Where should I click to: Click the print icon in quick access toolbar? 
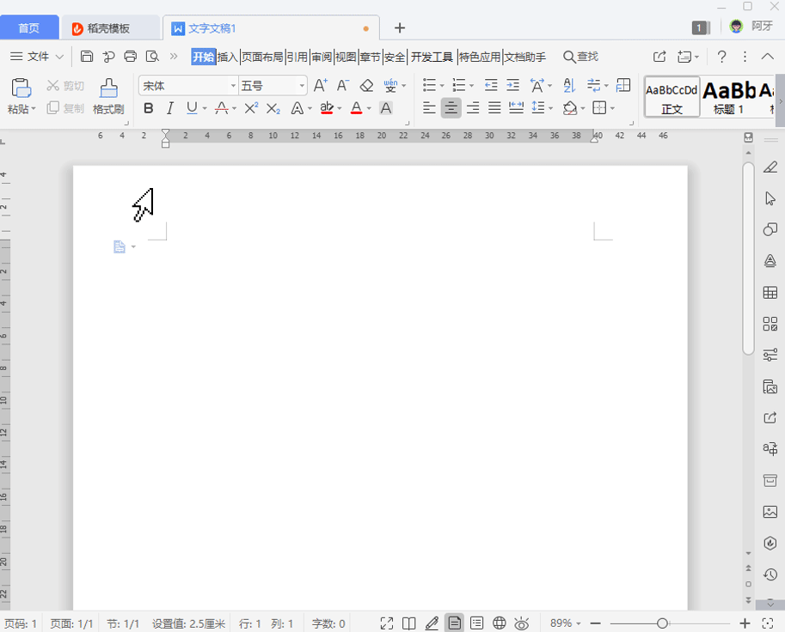(x=131, y=57)
